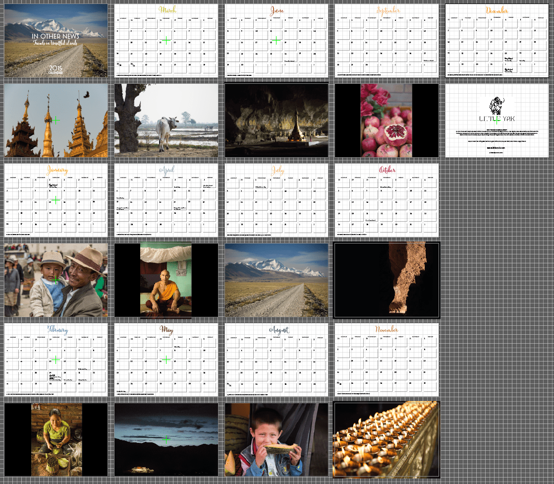This screenshot has width=554, height=484.
Task: Click the August calendar page
Action: (276, 360)
